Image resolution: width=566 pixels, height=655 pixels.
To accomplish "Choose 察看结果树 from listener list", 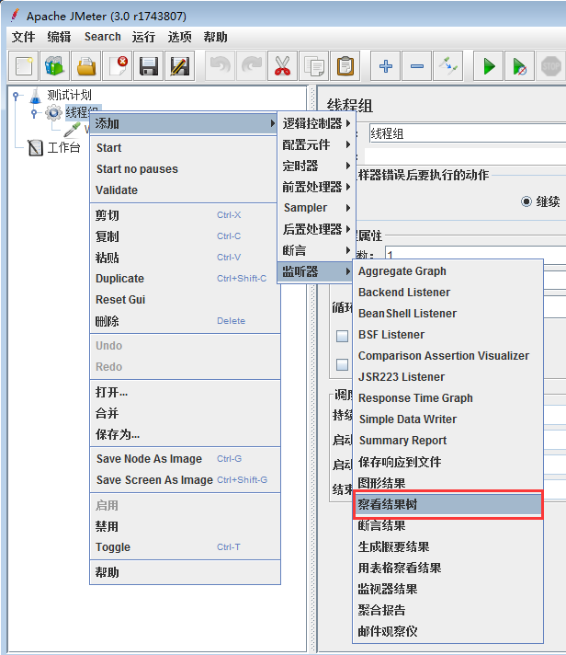I will click(x=448, y=505).
